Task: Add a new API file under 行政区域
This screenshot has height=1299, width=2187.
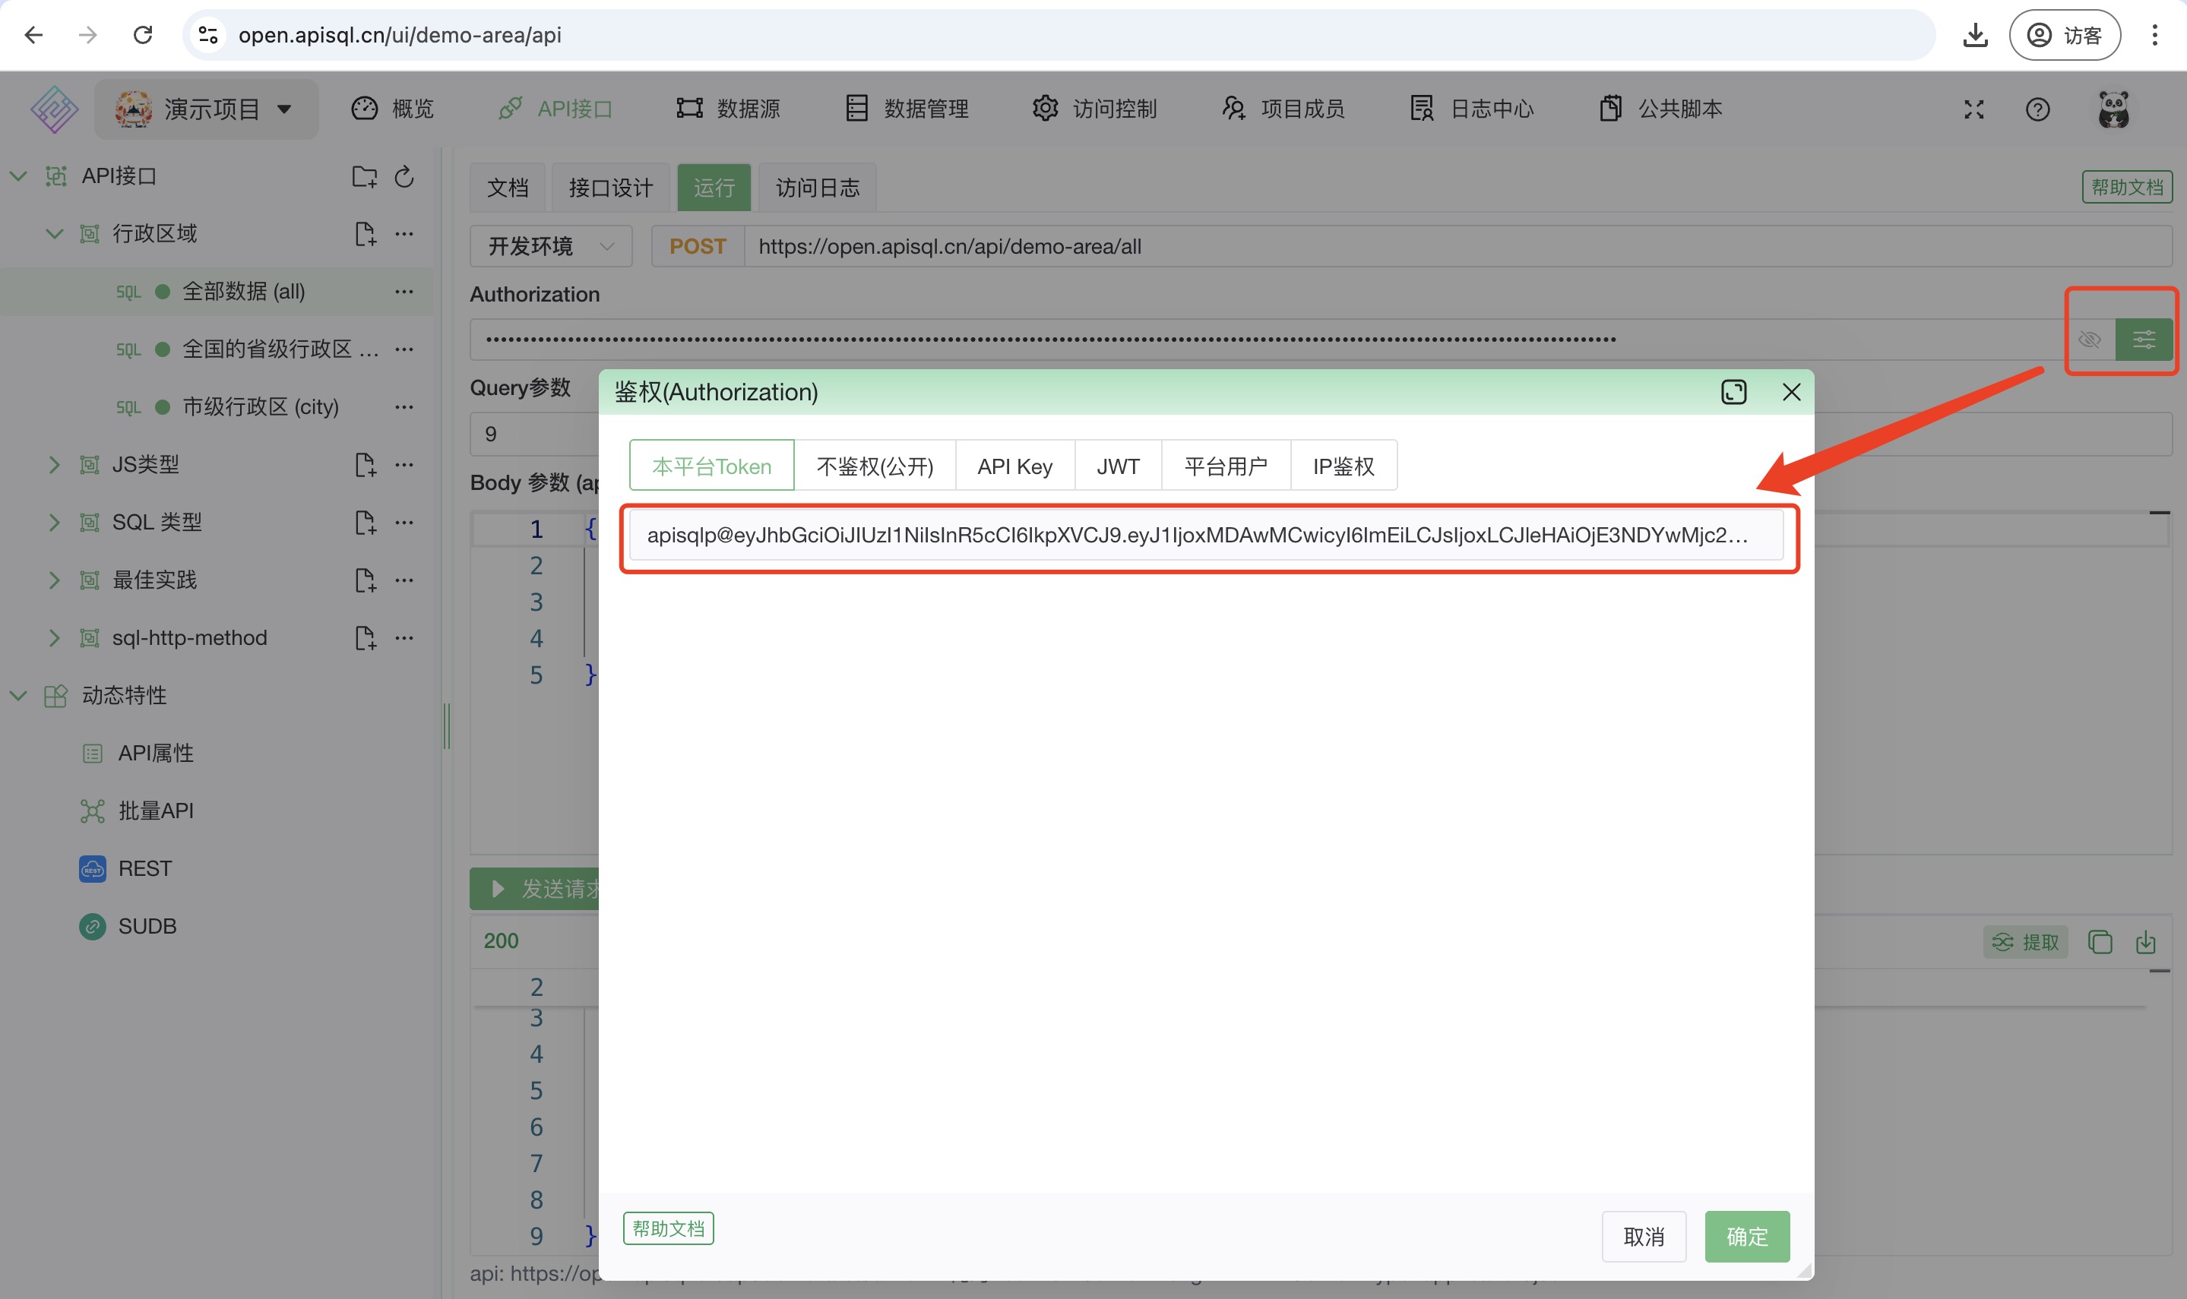Action: (365, 234)
